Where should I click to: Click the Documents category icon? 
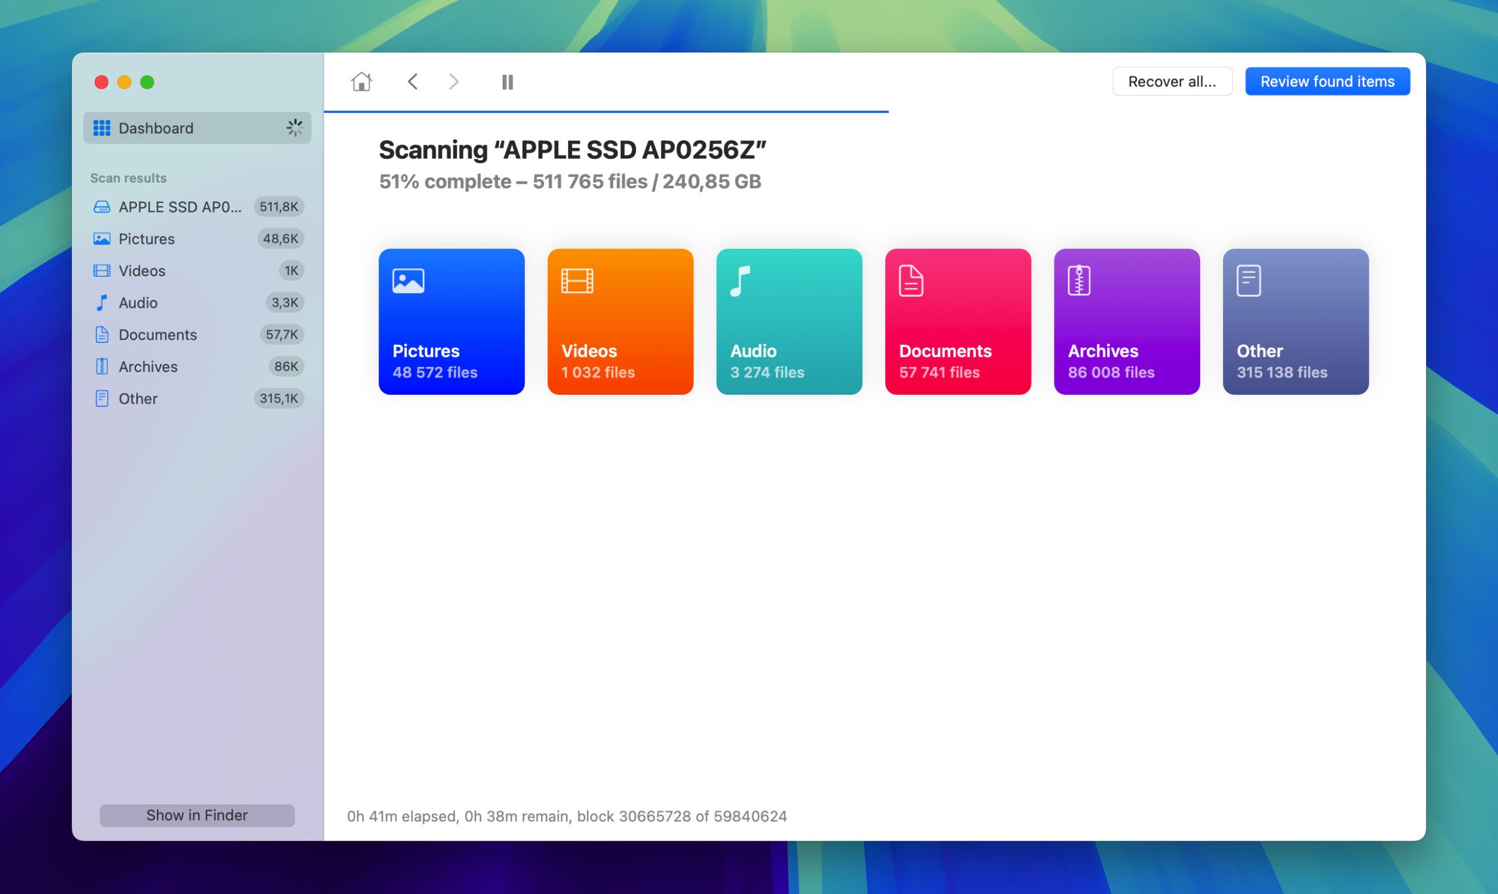[x=910, y=279]
